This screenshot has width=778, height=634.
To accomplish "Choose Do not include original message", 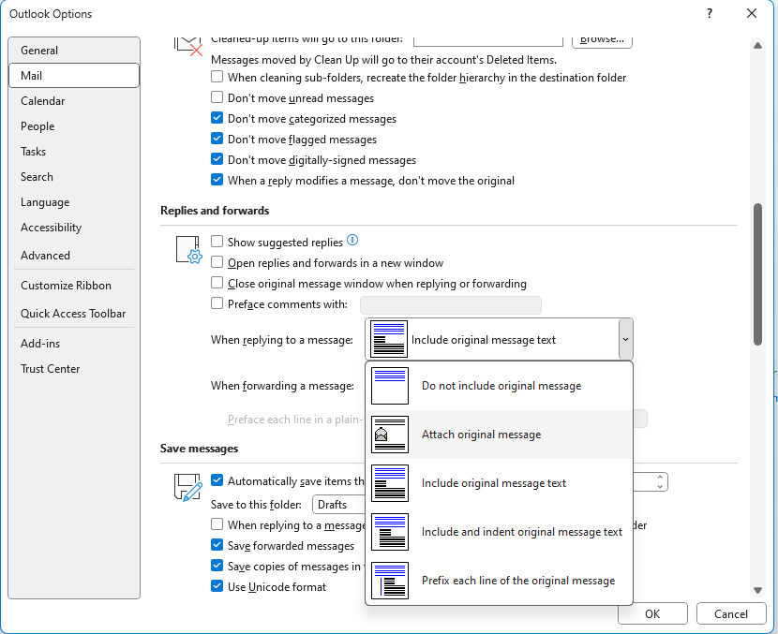I will point(500,386).
